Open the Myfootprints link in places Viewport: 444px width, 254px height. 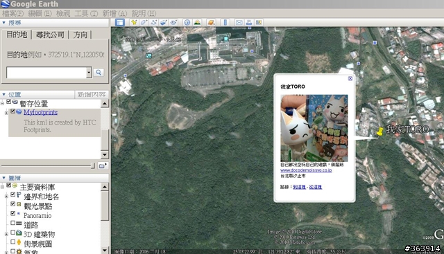[x=40, y=112]
